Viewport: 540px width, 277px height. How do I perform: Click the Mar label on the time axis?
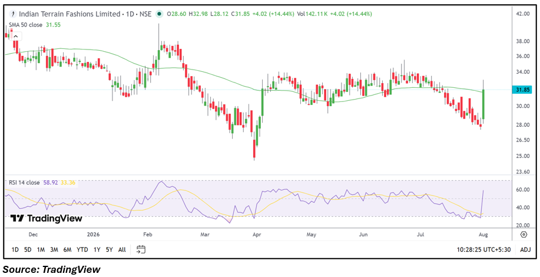point(205,235)
